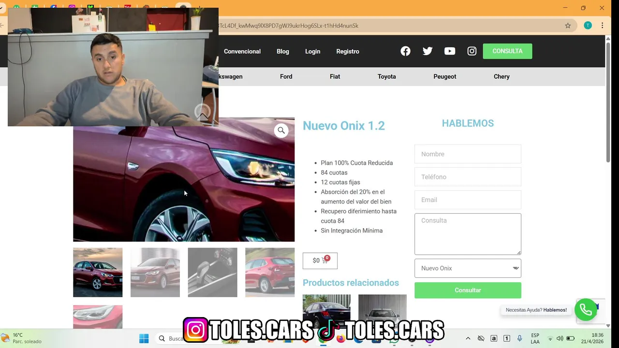View the gear shifter interior thumbnail

(x=212, y=272)
